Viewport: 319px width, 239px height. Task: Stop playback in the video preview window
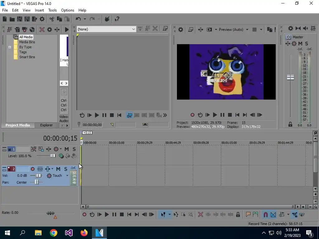pyautogui.click(x=230, y=115)
